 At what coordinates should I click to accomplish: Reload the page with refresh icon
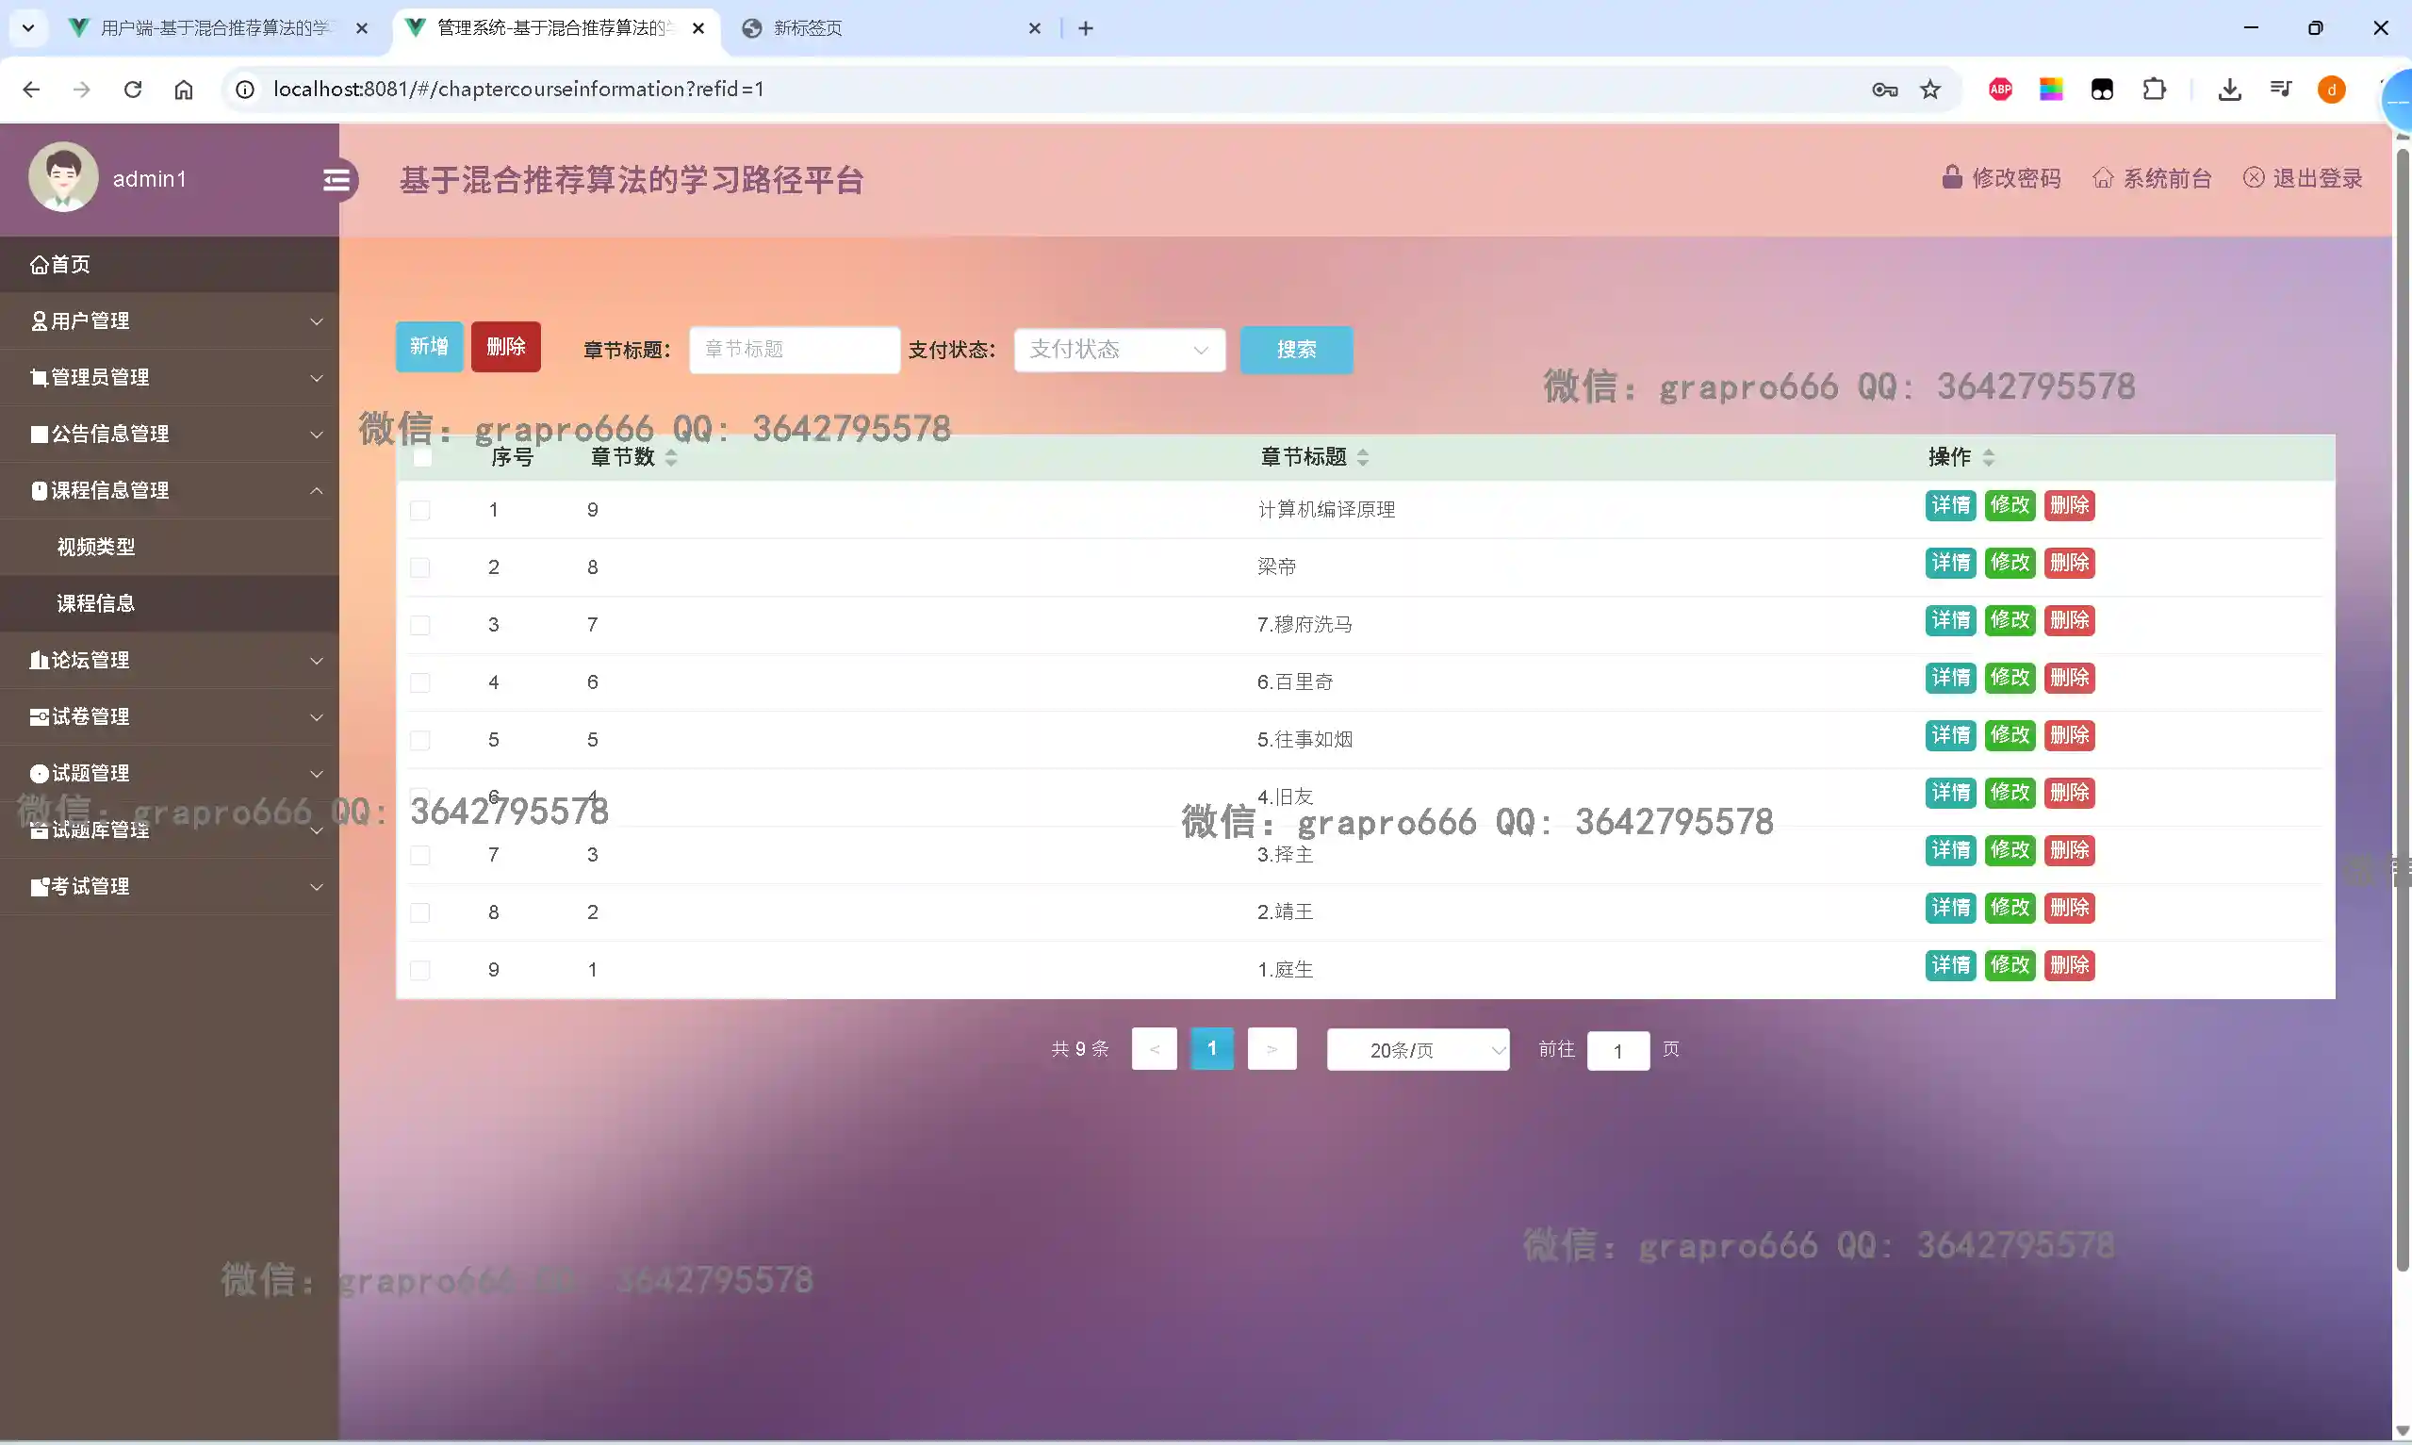pos(132,90)
